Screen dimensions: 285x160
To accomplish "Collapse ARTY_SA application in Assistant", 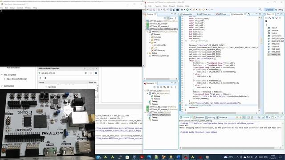I will (x=147, y=93).
